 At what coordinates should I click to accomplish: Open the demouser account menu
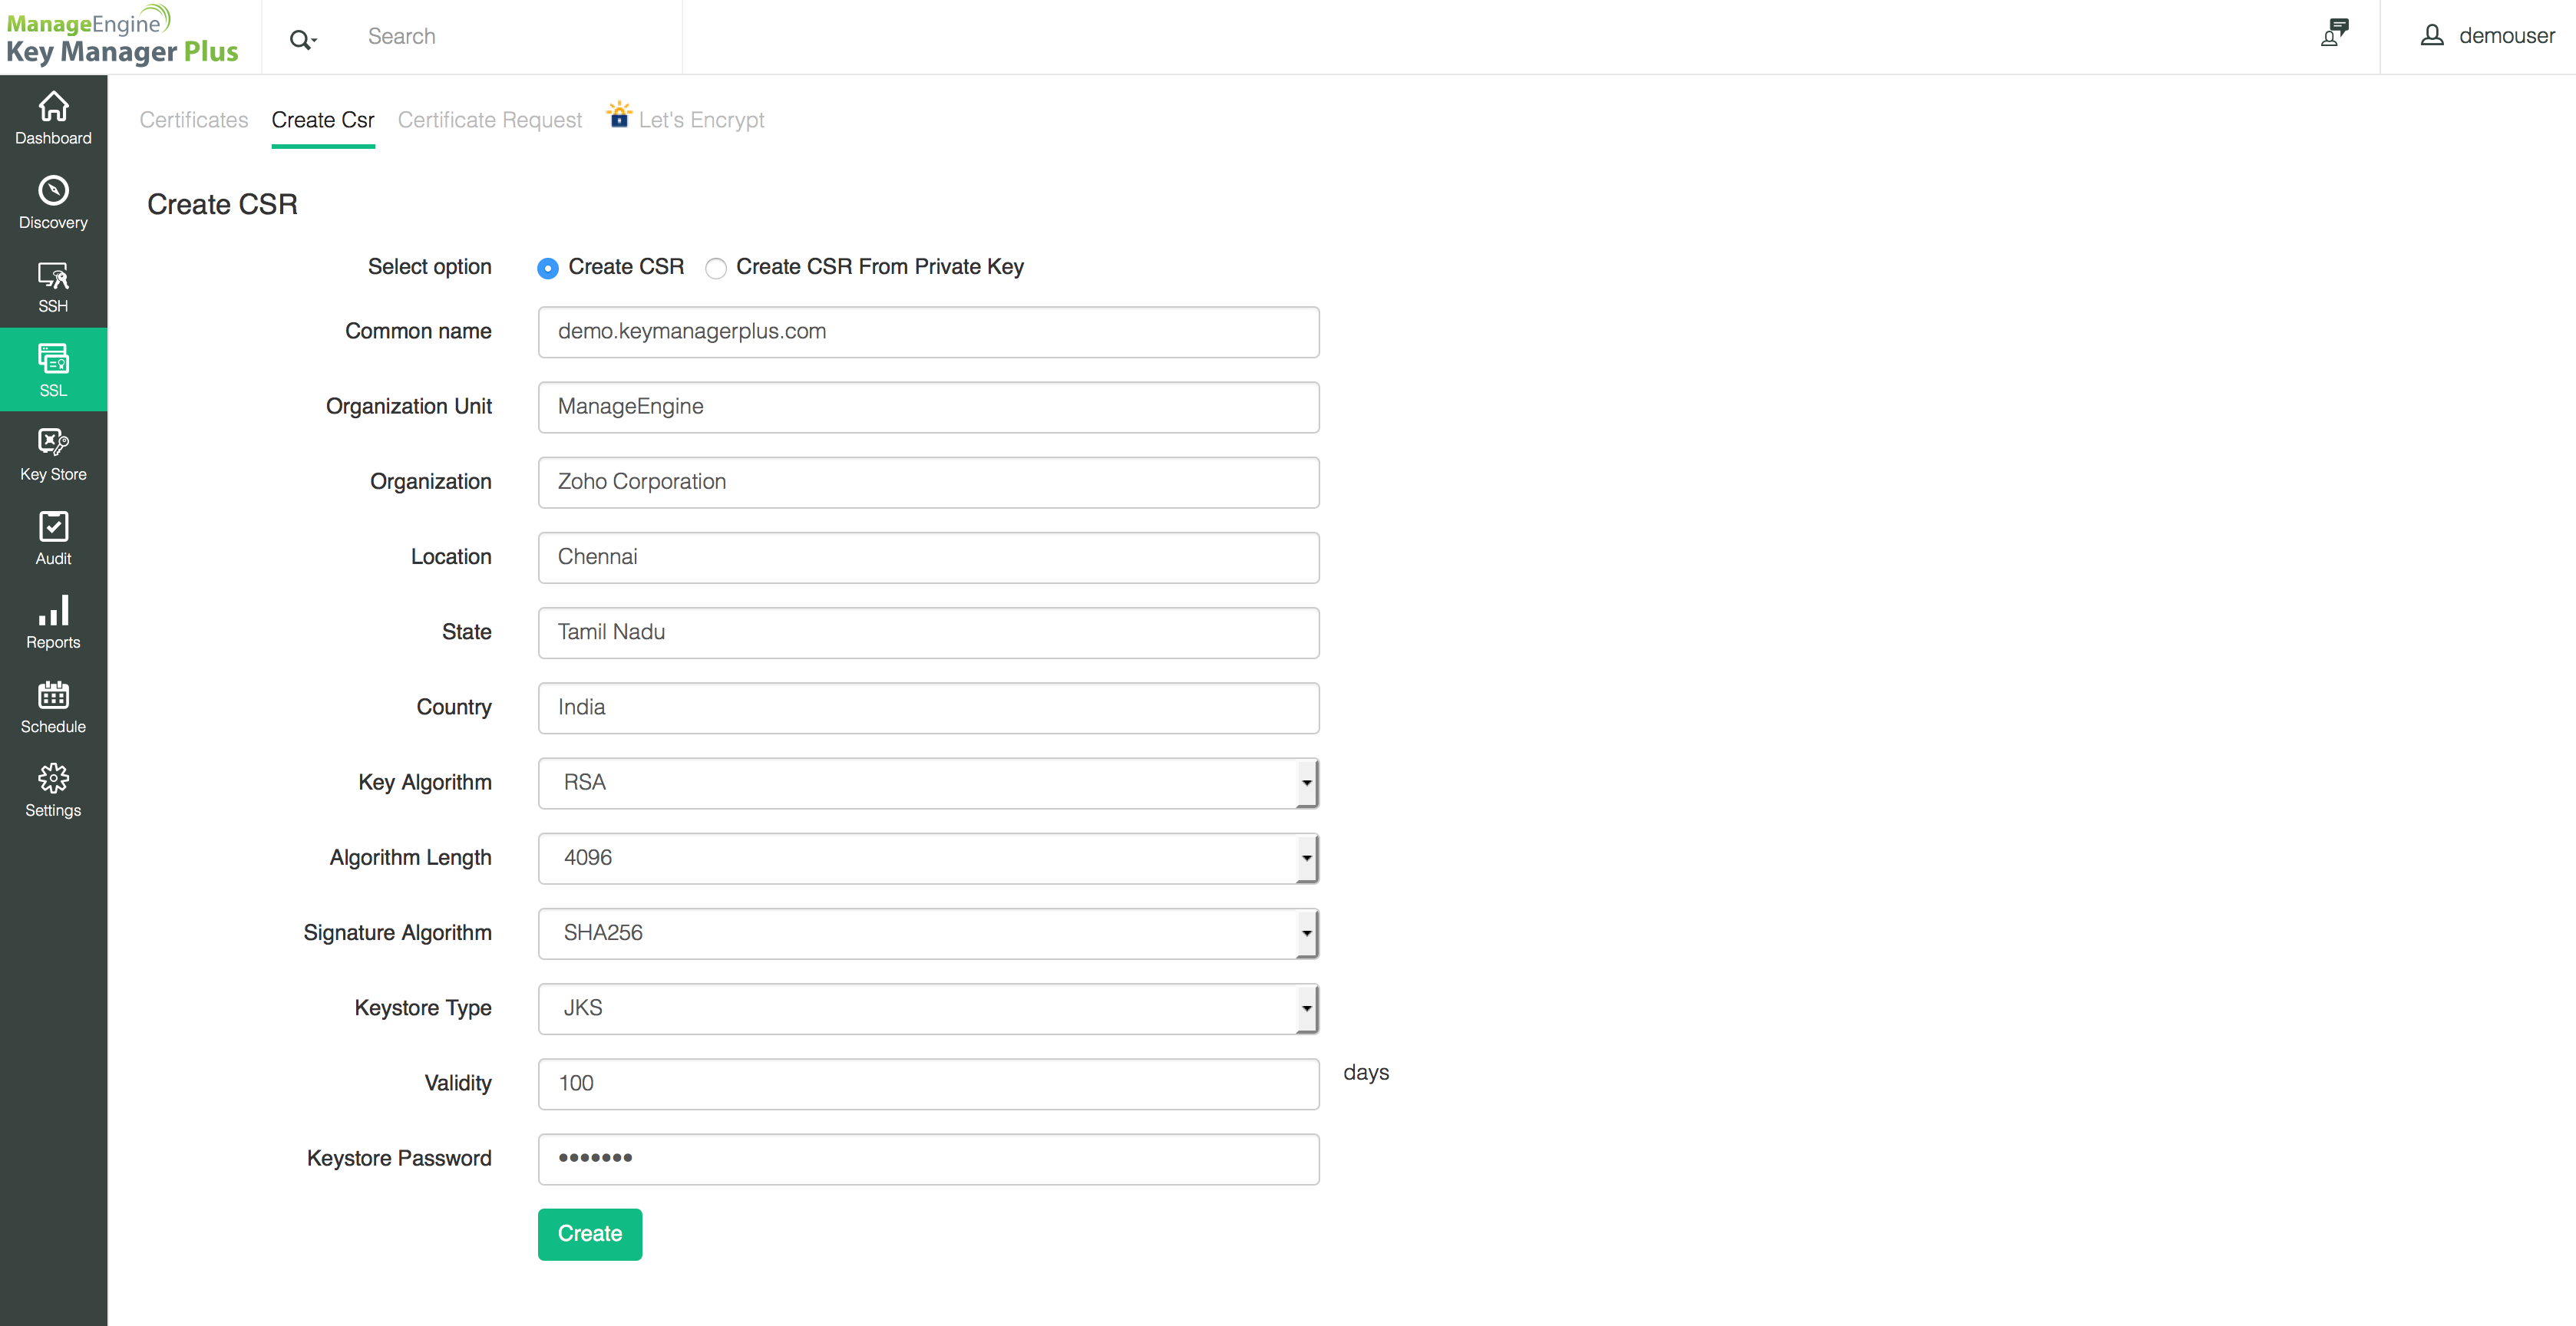[x=2487, y=36]
